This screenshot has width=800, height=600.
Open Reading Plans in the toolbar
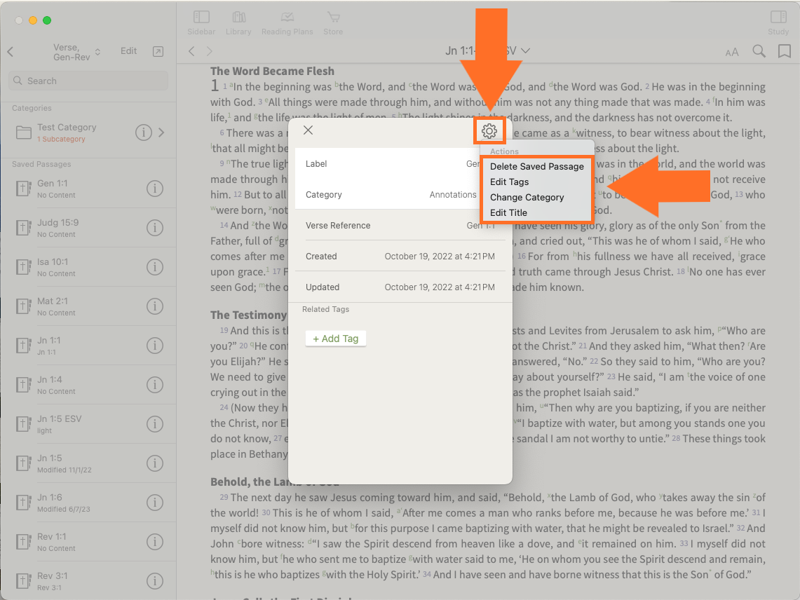[x=287, y=23]
